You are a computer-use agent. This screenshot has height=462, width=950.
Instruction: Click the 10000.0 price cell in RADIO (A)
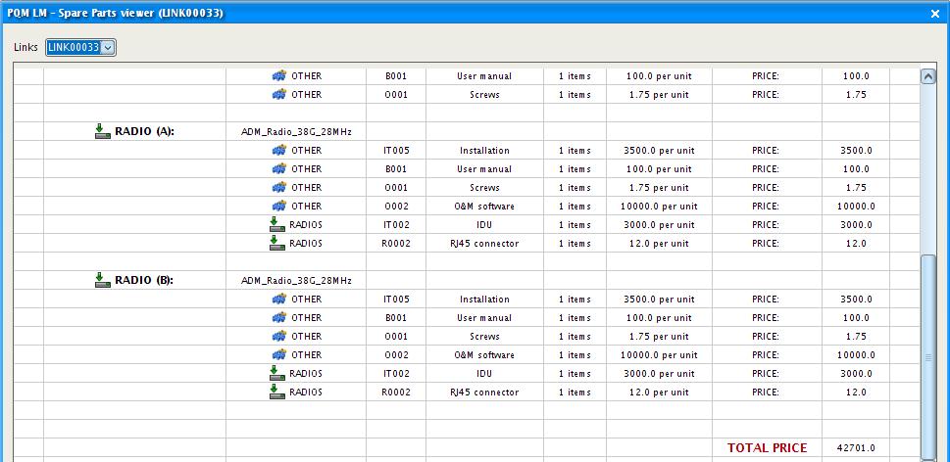855,207
